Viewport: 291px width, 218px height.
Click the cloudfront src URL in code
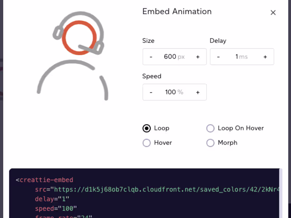point(167,189)
